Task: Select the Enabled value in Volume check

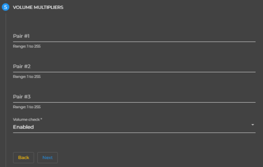Action: [x=24, y=127]
